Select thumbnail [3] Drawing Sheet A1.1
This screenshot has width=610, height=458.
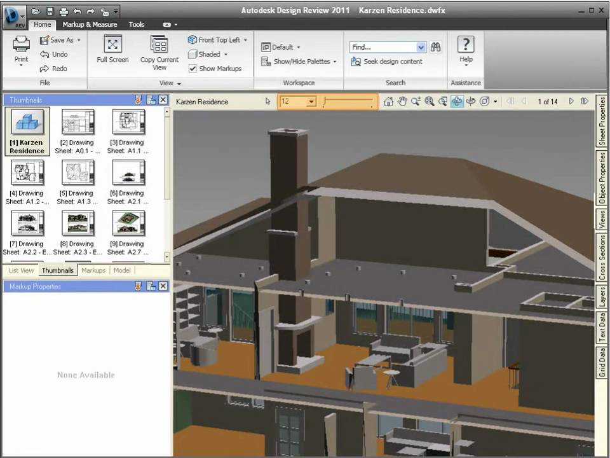pos(128,132)
